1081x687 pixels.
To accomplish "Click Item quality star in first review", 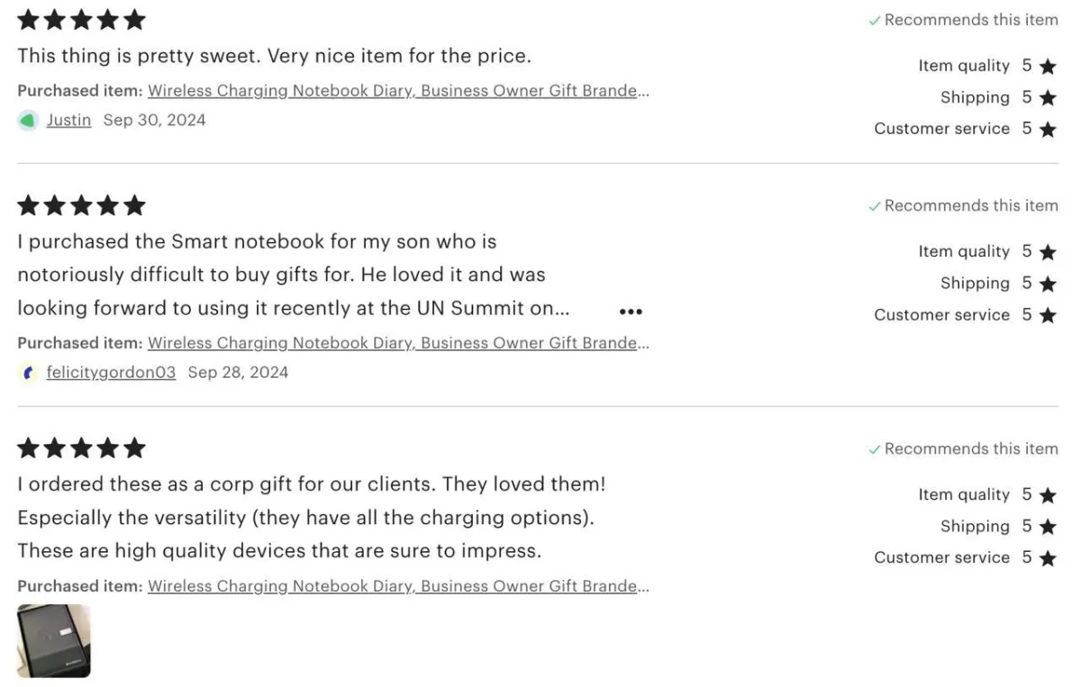I will 1047,66.
